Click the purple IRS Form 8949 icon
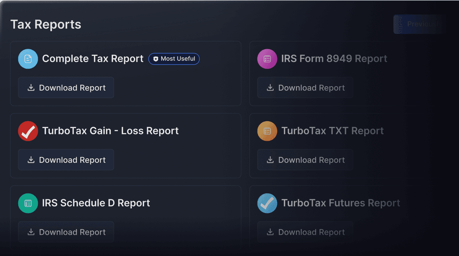459x256 pixels. [x=267, y=59]
